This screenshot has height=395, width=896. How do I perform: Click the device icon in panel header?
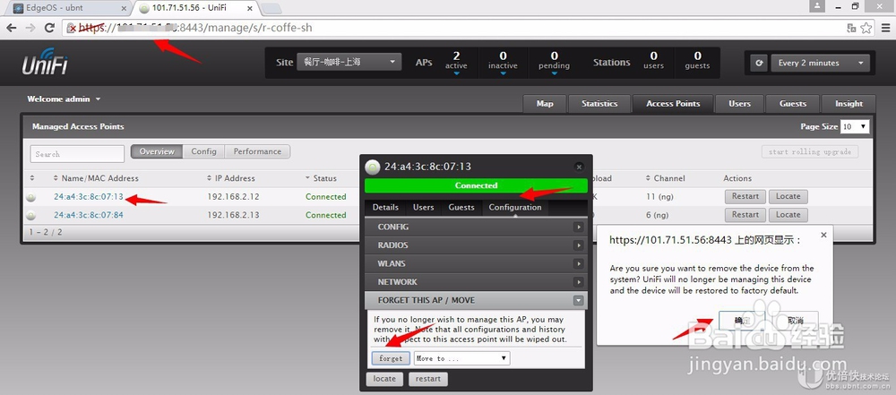point(373,167)
